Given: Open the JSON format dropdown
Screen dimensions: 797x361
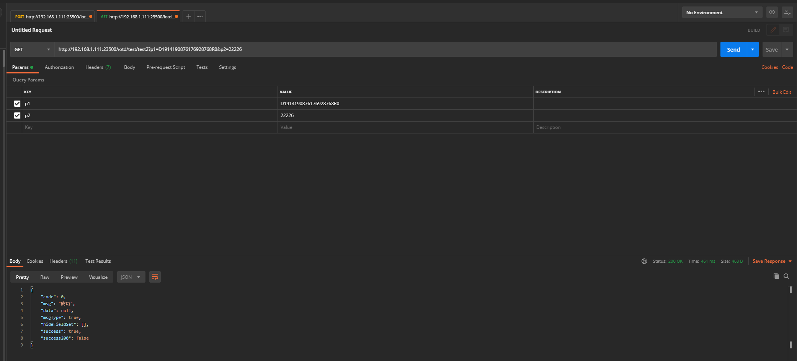Looking at the screenshot, I should click(x=131, y=277).
